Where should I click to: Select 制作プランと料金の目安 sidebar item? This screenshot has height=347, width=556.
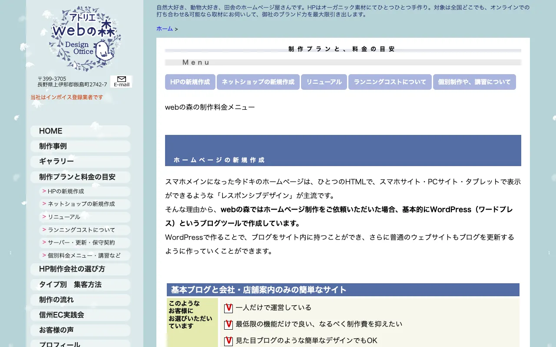coord(80,177)
